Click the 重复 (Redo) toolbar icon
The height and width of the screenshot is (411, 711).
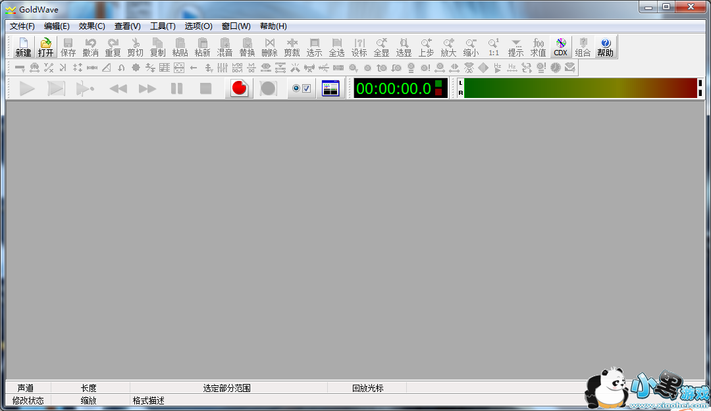tap(113, 47)
